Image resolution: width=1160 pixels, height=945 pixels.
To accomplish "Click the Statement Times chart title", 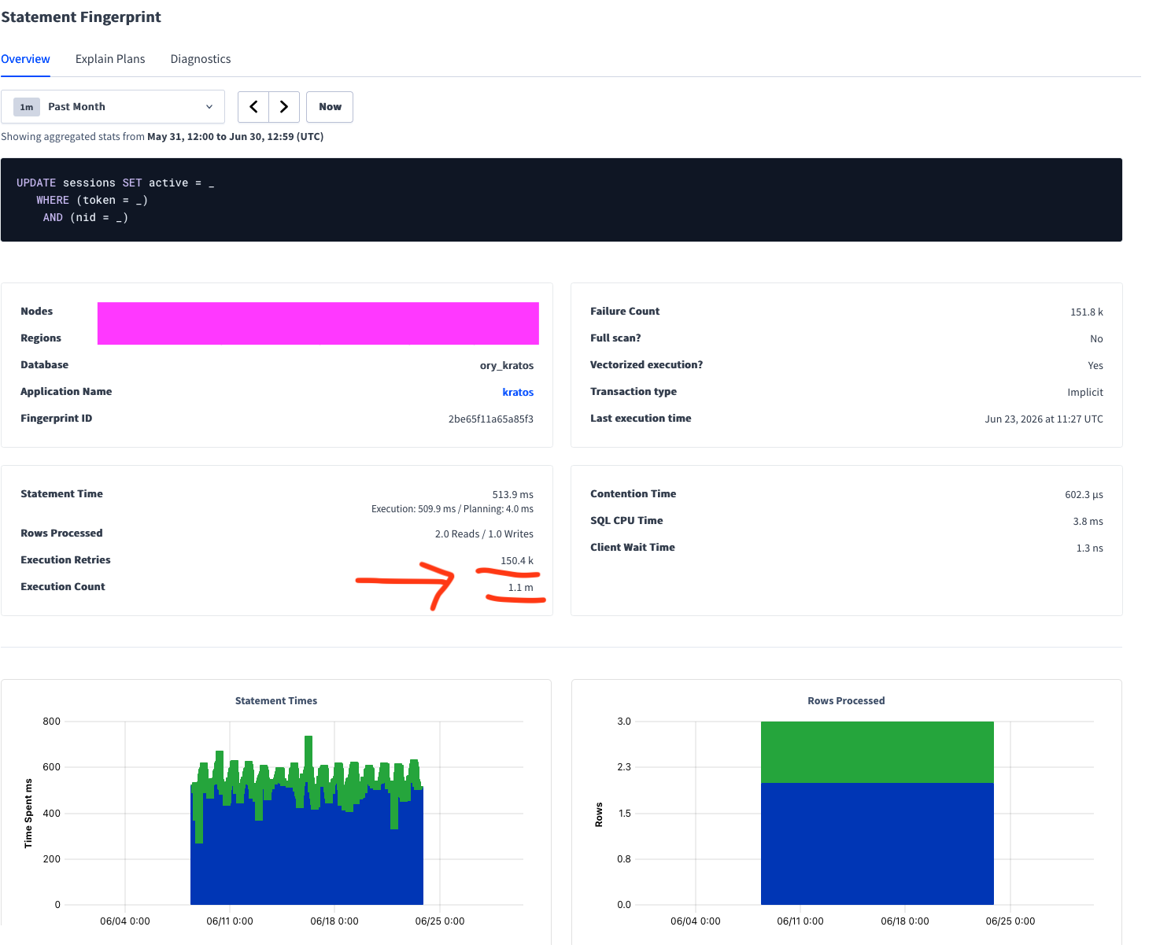I will pos(276,700).
